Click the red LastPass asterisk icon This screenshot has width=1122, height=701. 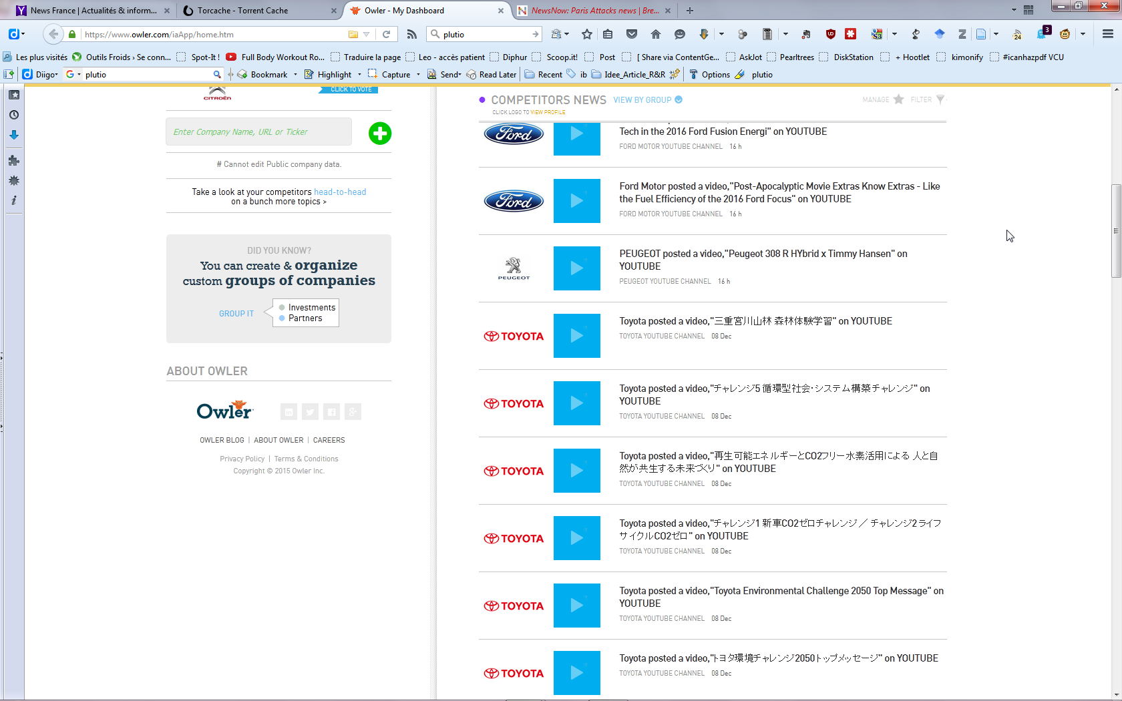[851, 34]
